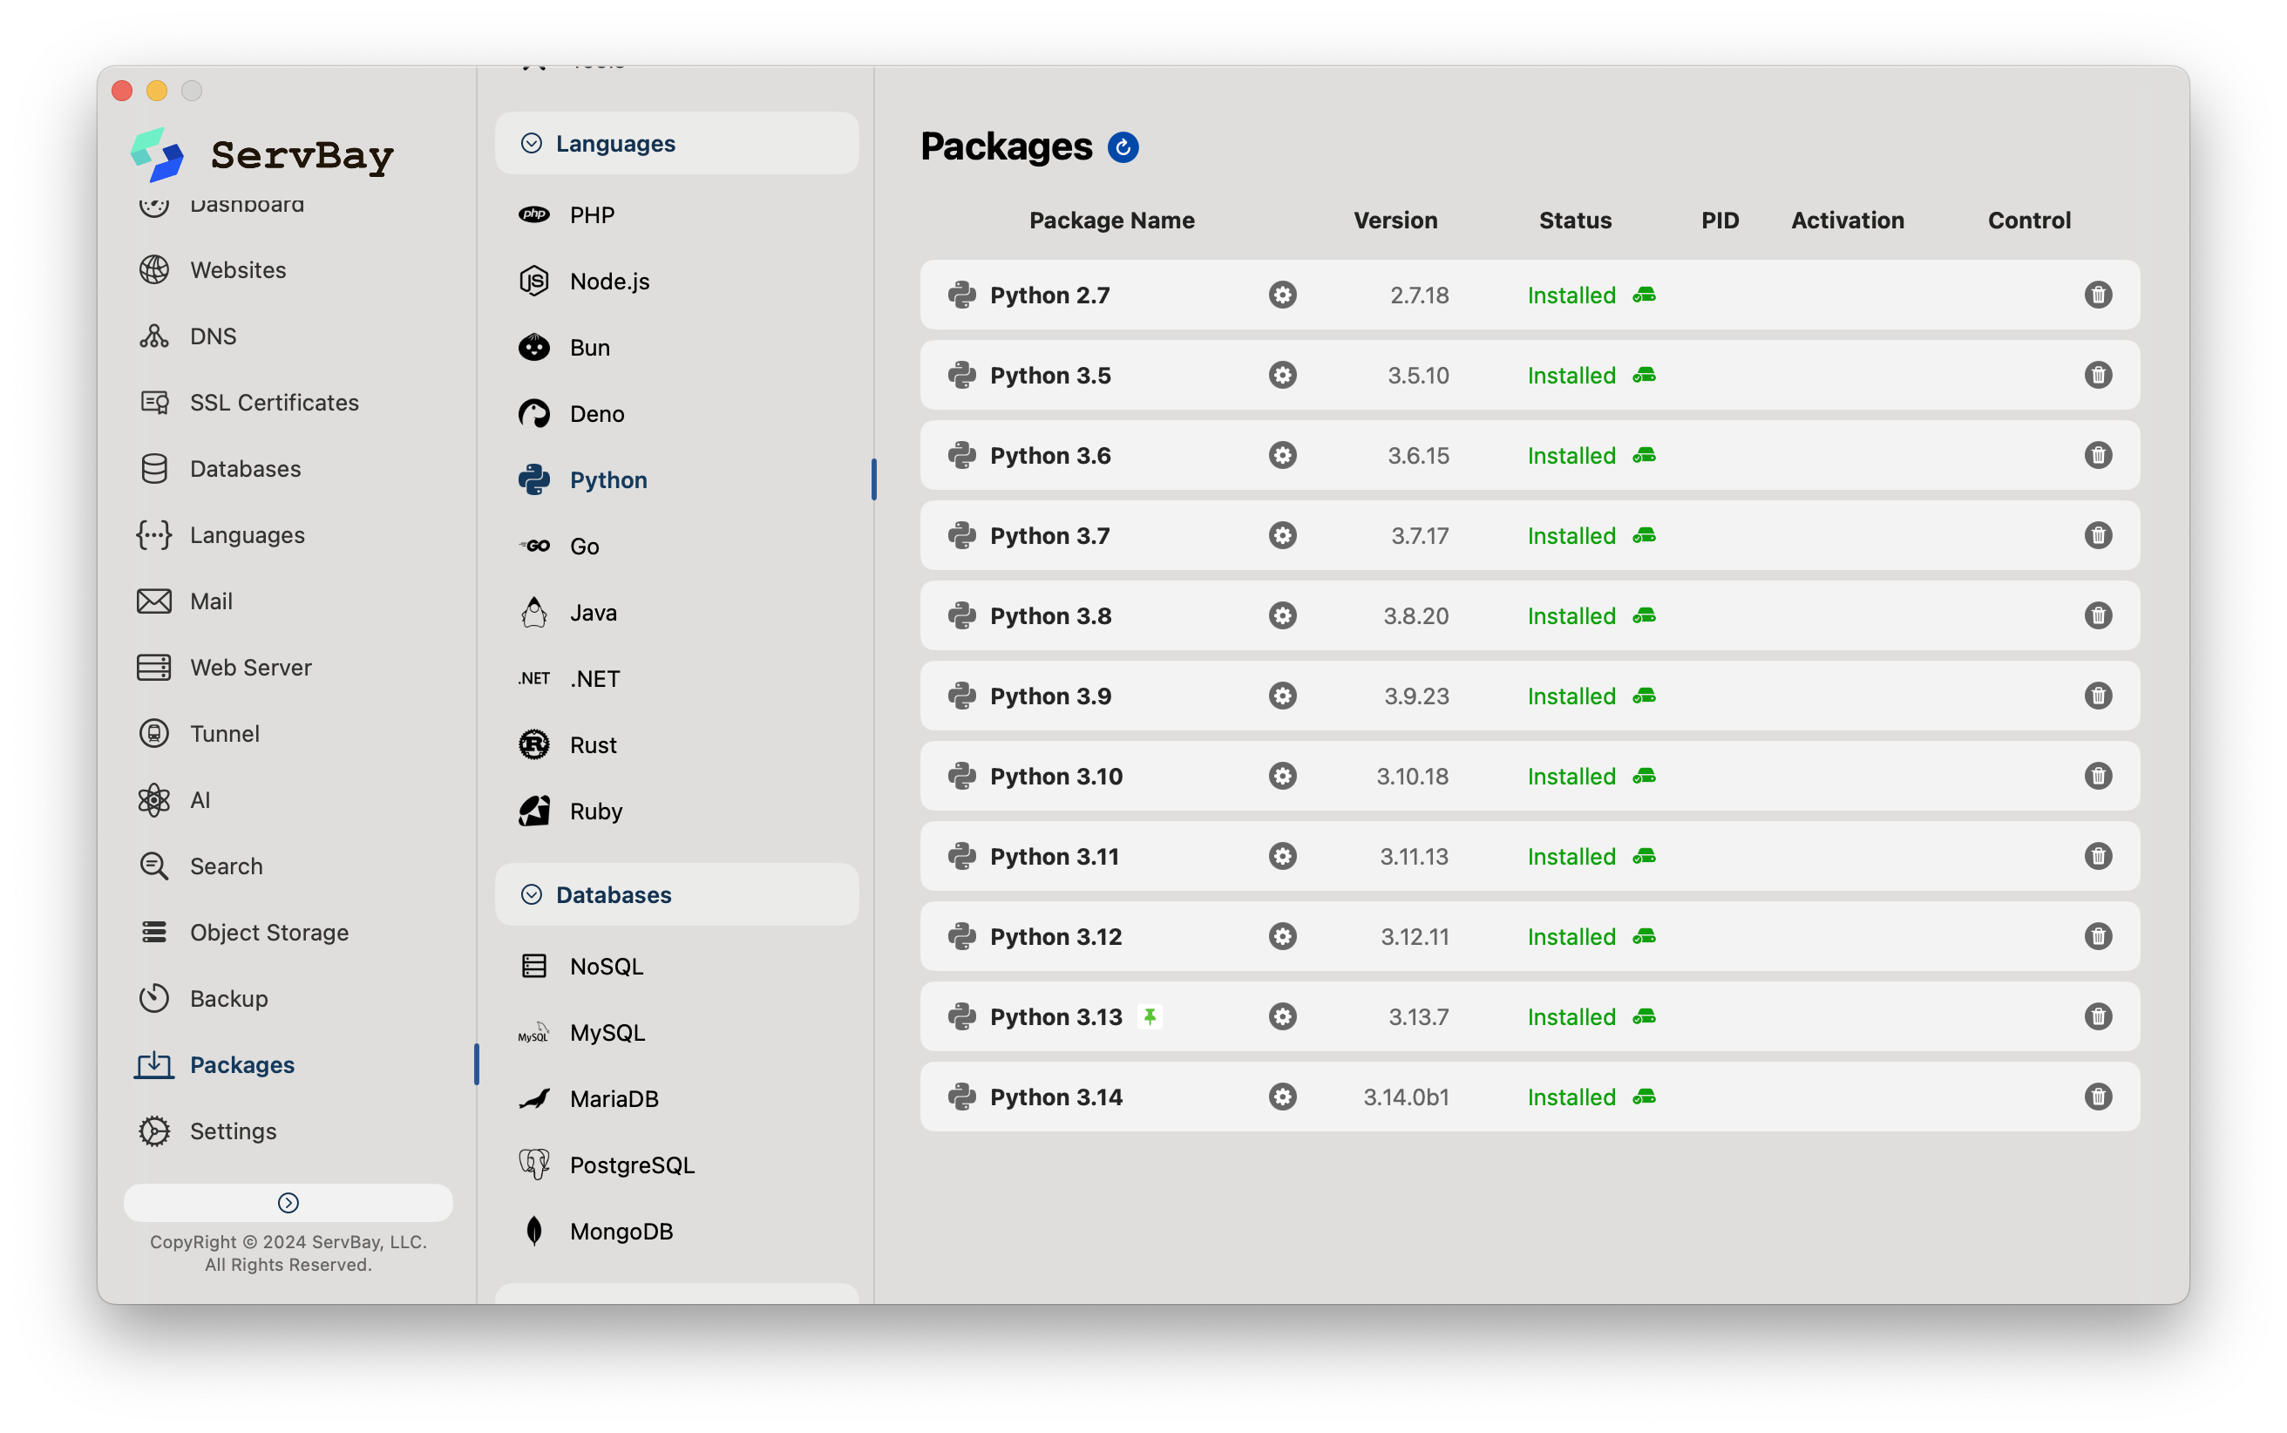The width and height of the screenshot is (2287, 1433).
Task: Collapse sidebar with bottom arrow button
Action: click(x=288, y=1203)
